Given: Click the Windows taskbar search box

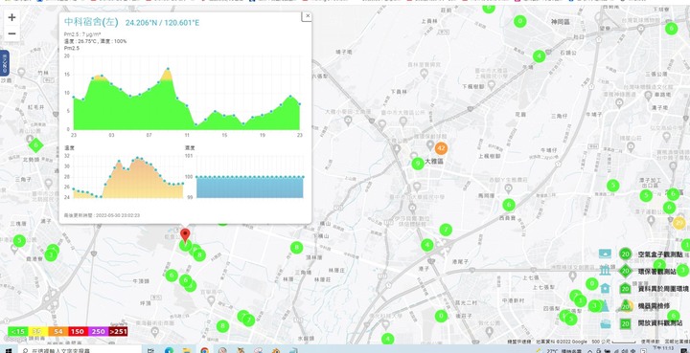Looking at the screenshot, I should (x=80, y=350).
